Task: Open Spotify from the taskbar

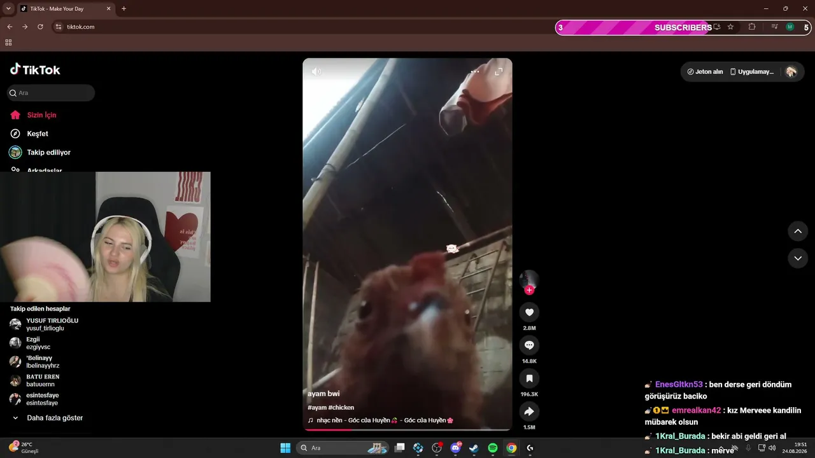Action: 493,448
